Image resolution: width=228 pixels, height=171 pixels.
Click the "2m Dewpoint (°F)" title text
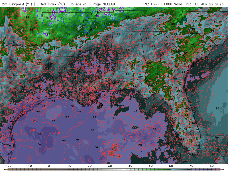(17, 4)
